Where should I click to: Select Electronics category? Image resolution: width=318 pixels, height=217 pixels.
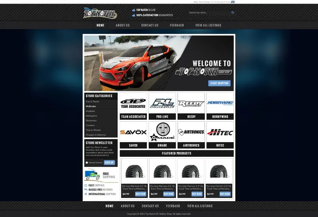(x=91, y=121)
